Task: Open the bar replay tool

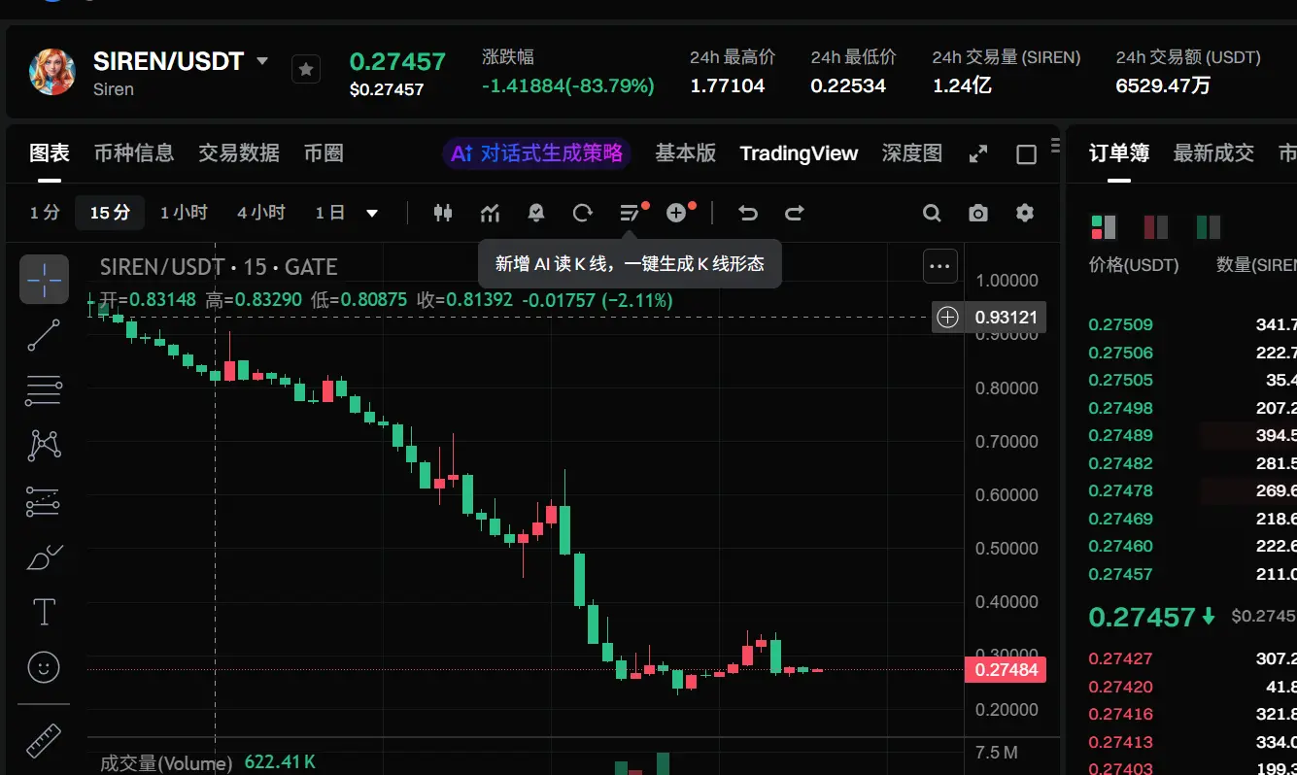Action: tap(583, 213)
